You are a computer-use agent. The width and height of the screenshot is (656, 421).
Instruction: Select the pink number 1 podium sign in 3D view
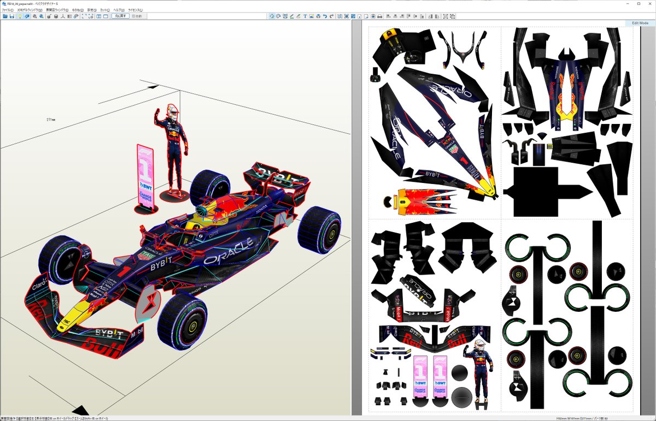(145, 175)
